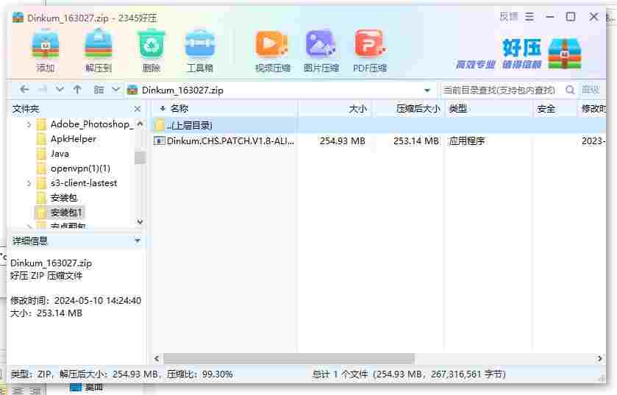This screenshot has width=617, height=395.
Task: Select the s3-client-lastest folder
Action: pos(84,183)
